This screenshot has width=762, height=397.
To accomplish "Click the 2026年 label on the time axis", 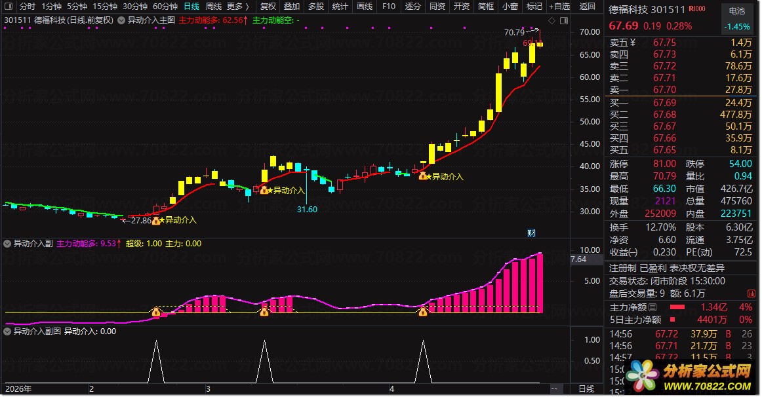I will pyautogui.click(x=18, y=388).
